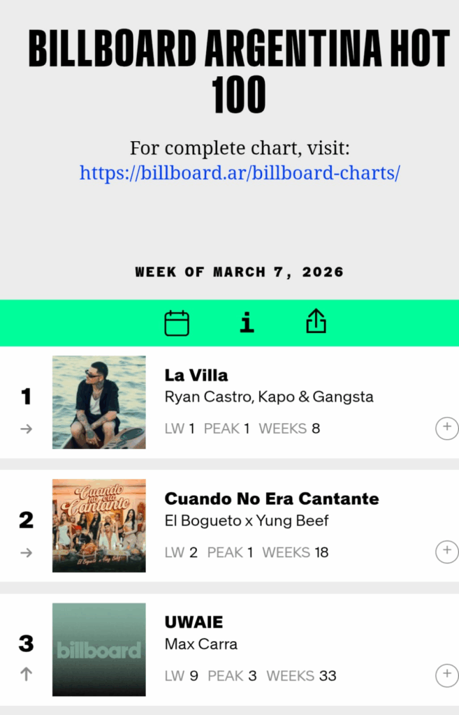Screen dimensions: 459x715
Task: Open the billboard.ar charts link
Action: pyautogui.click(x=240, y=172)
